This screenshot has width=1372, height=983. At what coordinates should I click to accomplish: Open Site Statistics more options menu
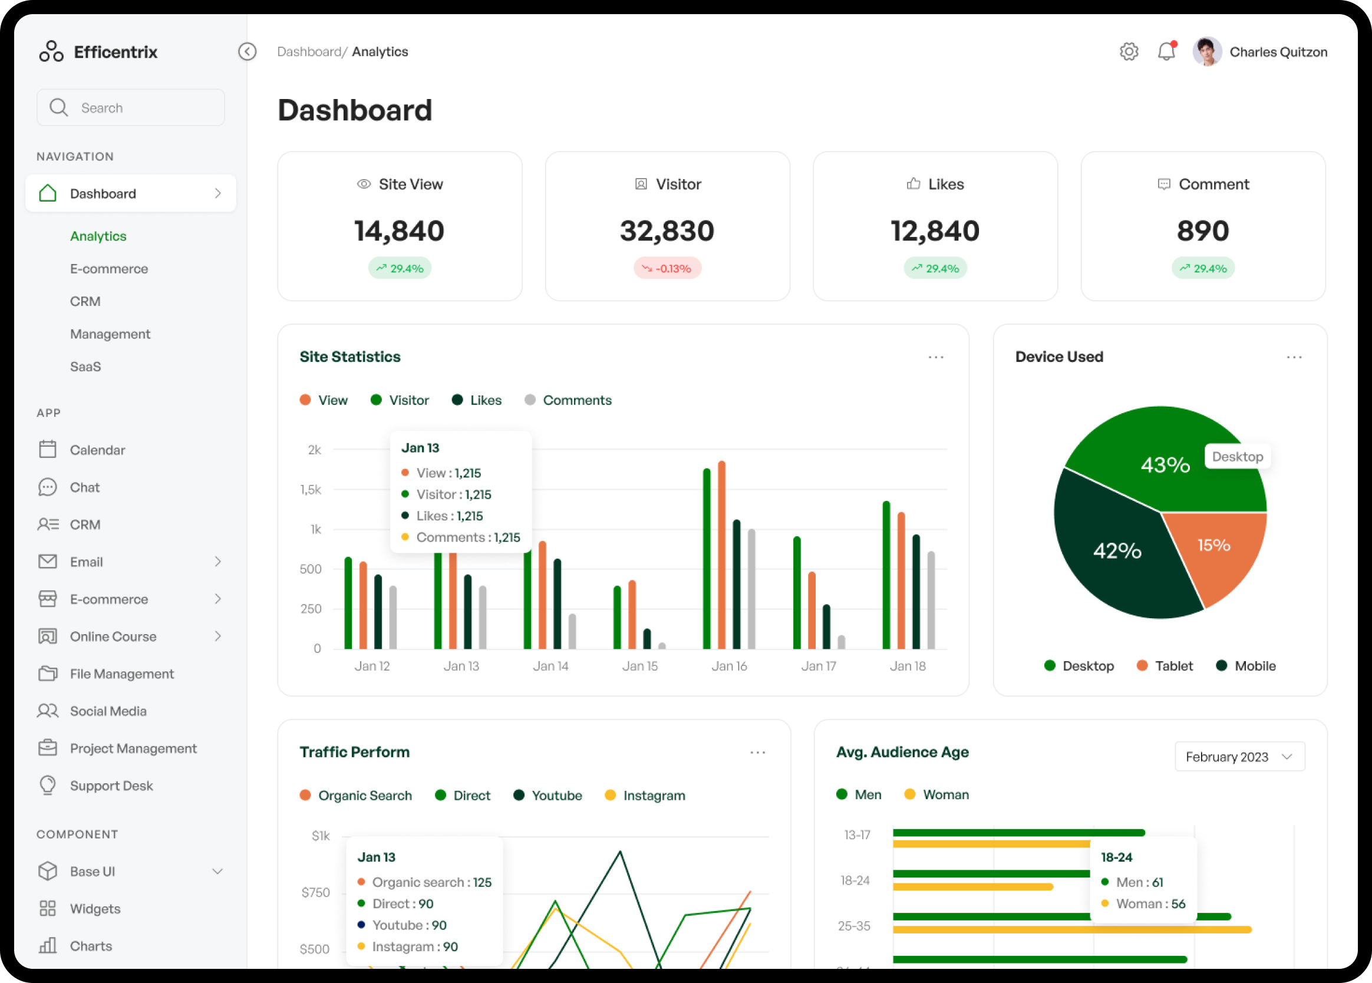[936, 358]
